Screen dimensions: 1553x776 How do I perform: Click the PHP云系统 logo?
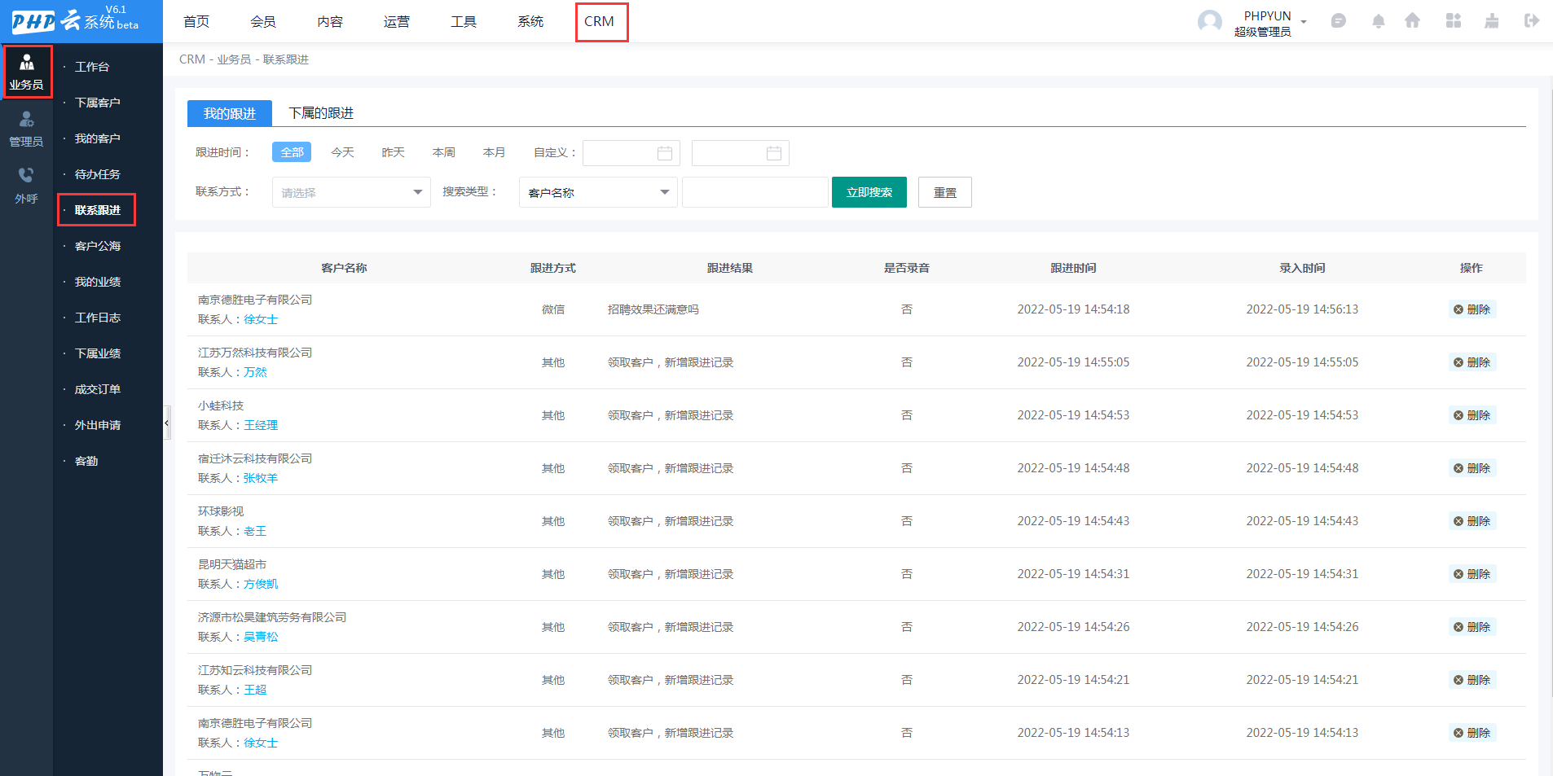click(x=75, y=20)
